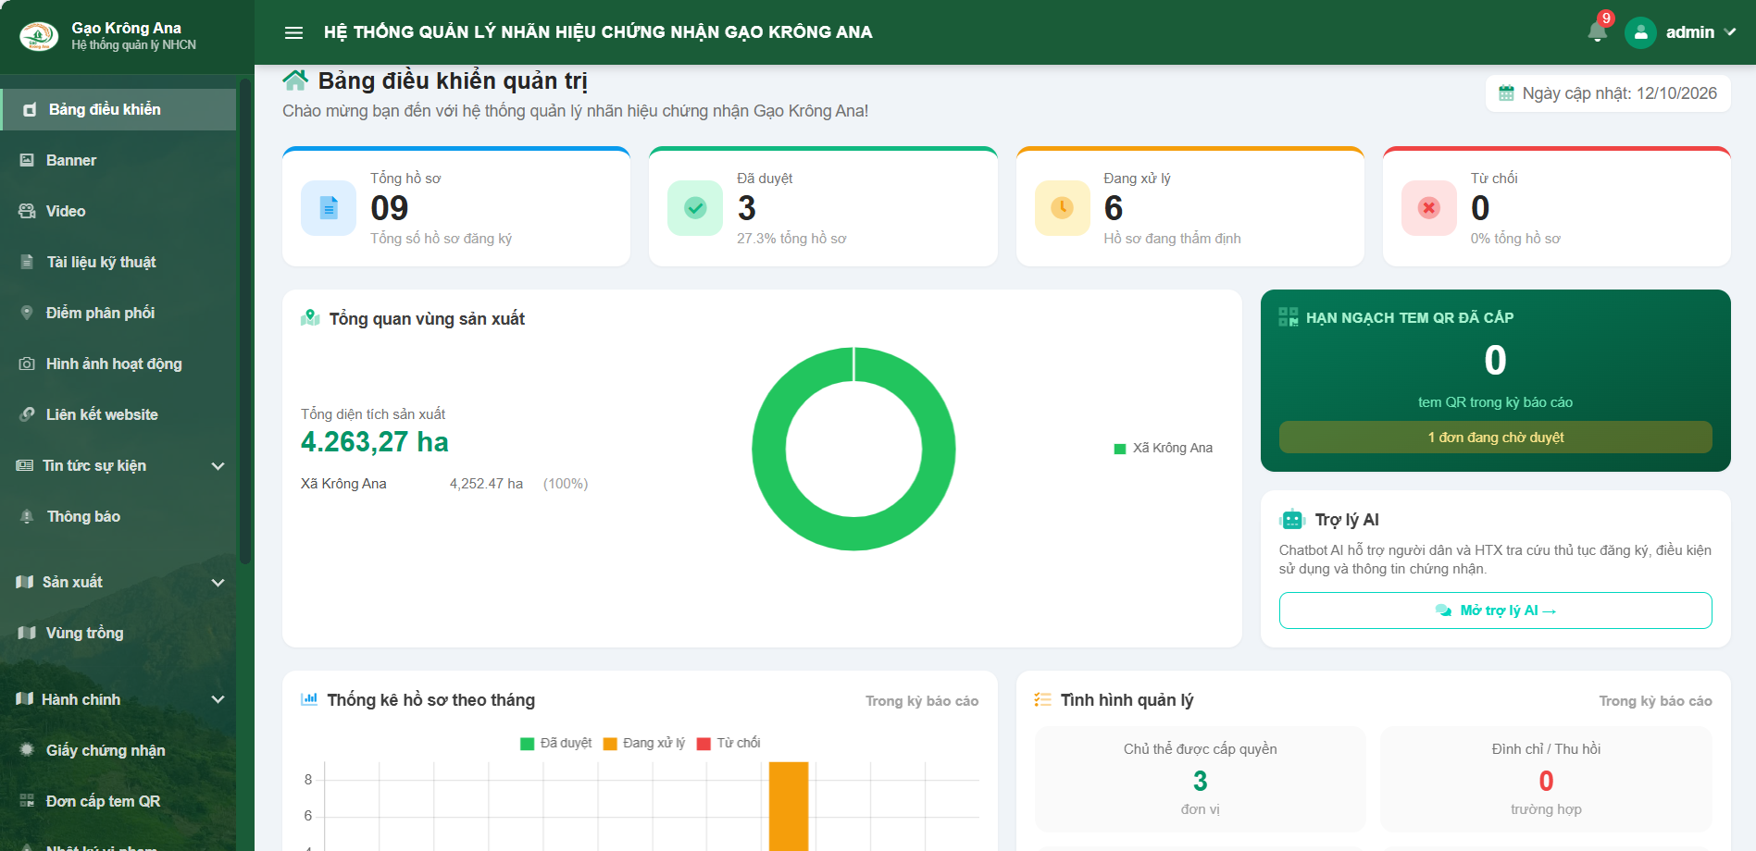Select Điểm phân phối in the sidebar
This screenshot has height=851, width=1756.
point(118,313)
